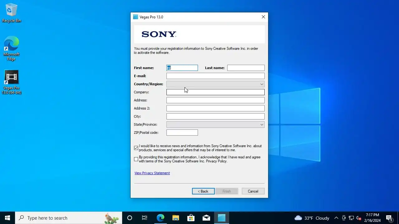Image resolution: width=399 pixels, height=224 pixels.
Task: Select the Vegas Pro installer taskbar icon
Action: pos(221,218)
